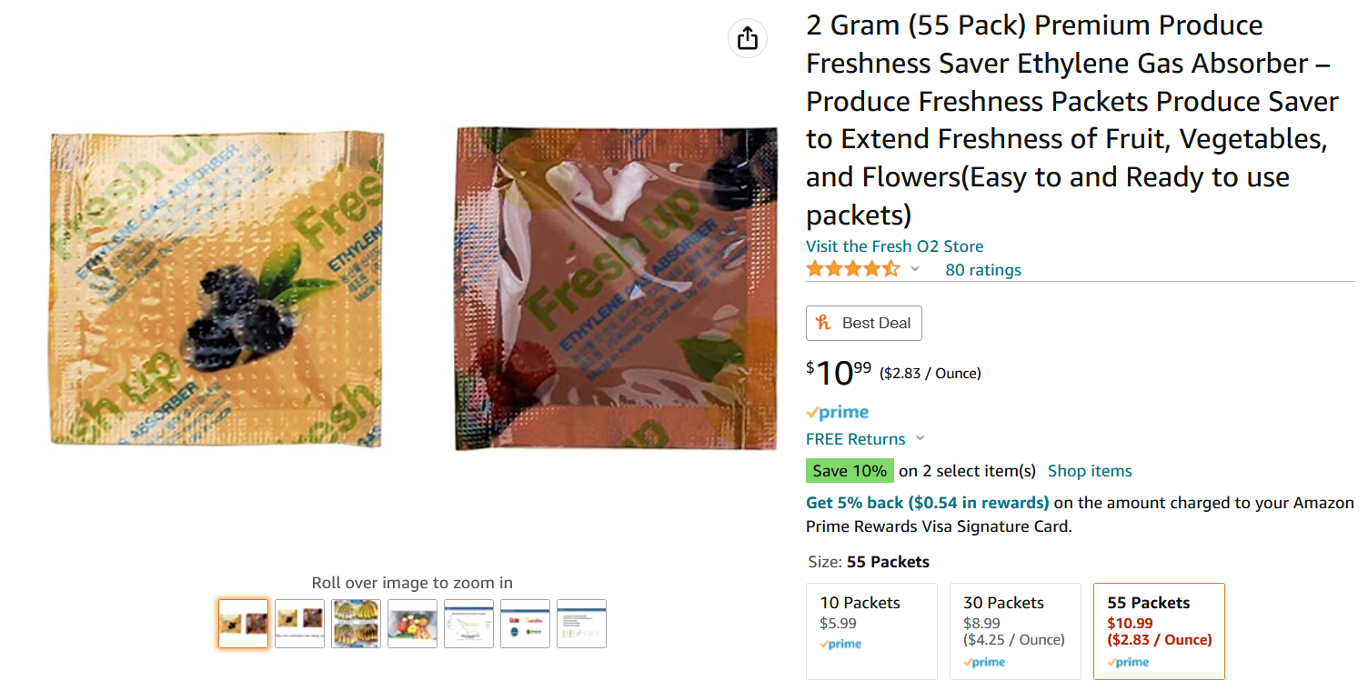1368x691 pixels.
Task: Click the Prime logo below the price
Action: (838, 413)
